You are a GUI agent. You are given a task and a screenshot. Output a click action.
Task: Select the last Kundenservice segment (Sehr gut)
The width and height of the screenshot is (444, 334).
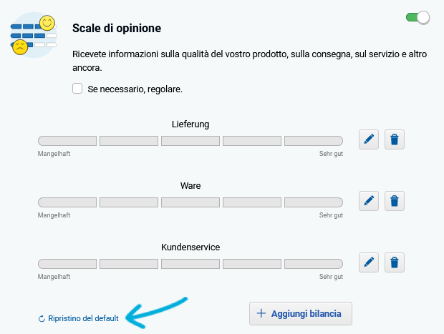[314, 264]
